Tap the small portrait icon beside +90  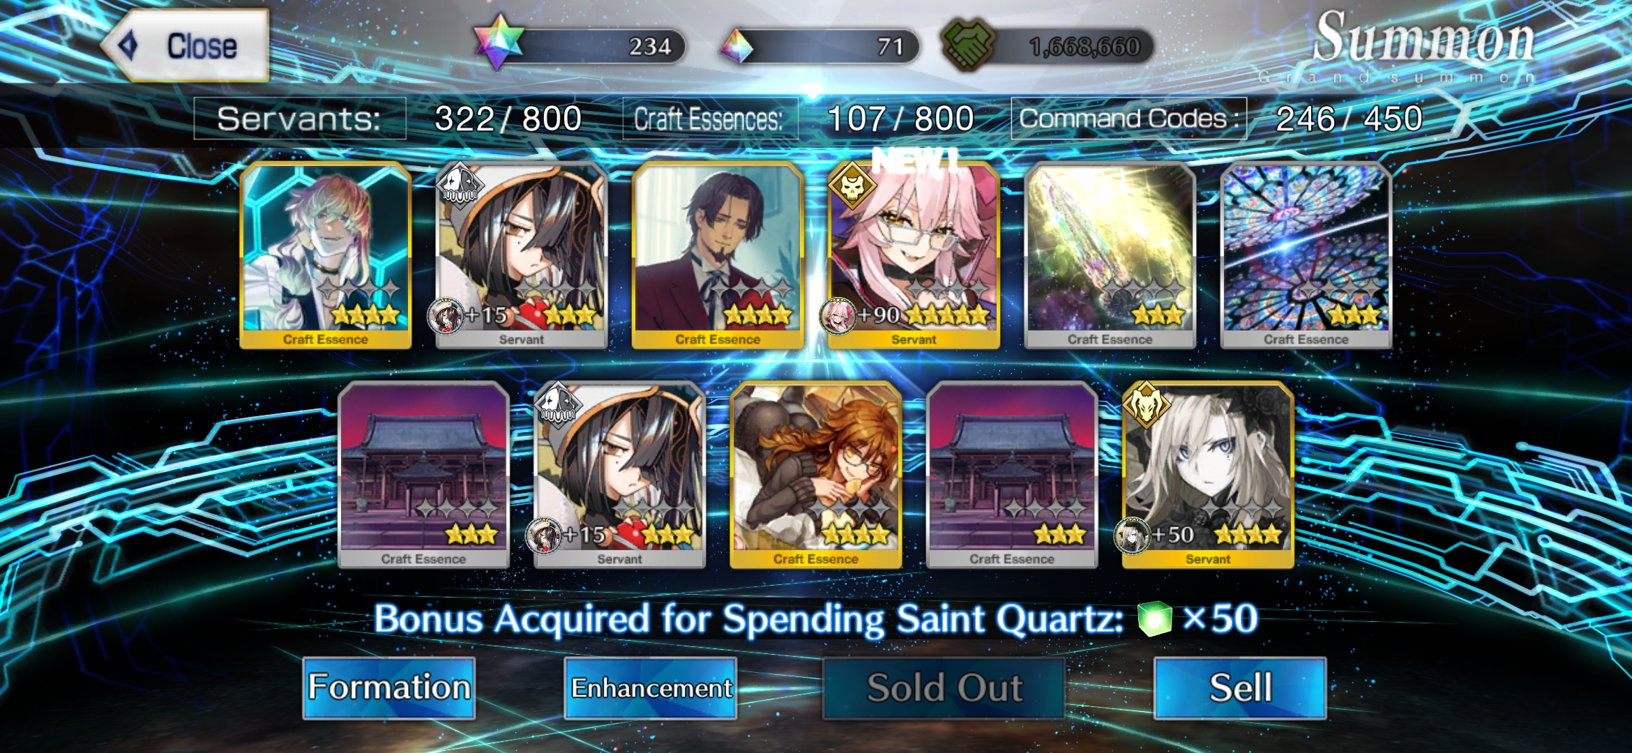(838, 316)
